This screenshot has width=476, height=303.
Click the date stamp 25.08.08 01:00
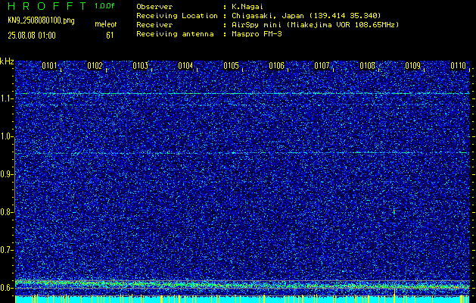click(x=32, y=36)
